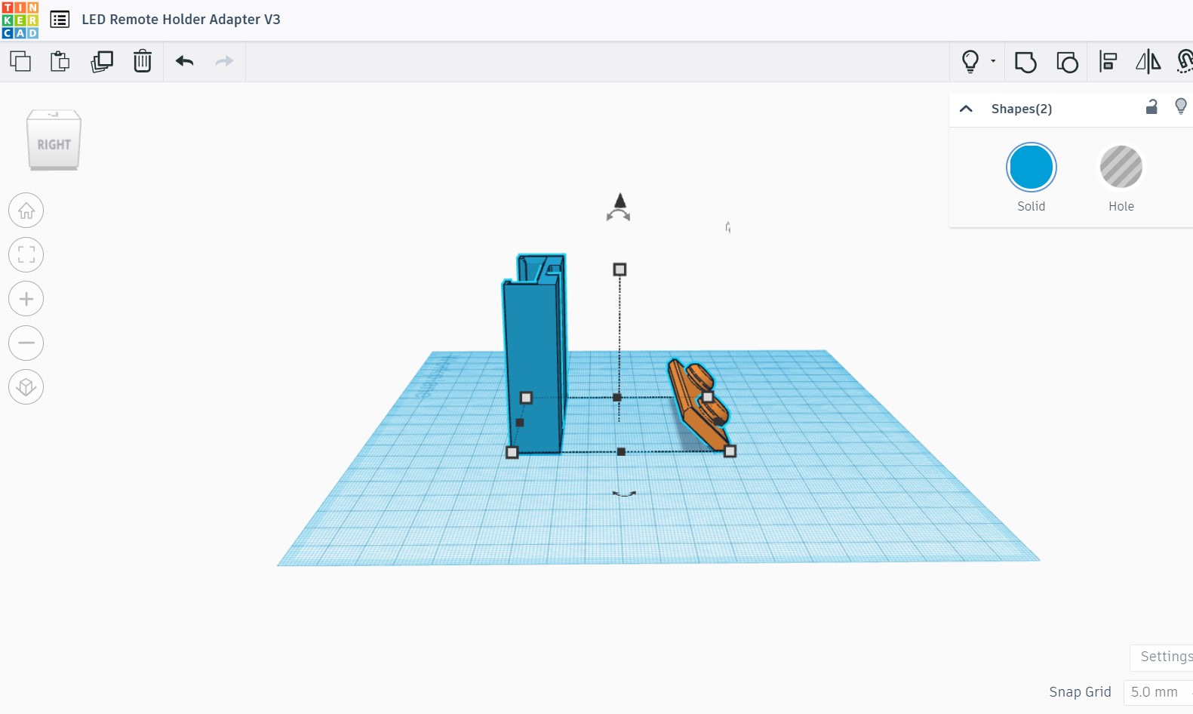Screen dimensions: 1193x714
Task: Open the designs list menu icon
Action: tap(60, 20)
